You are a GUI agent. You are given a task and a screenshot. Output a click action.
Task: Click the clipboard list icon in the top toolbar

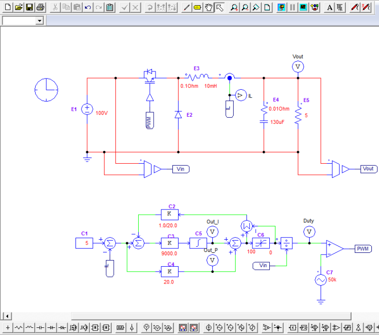coord(110,8)
